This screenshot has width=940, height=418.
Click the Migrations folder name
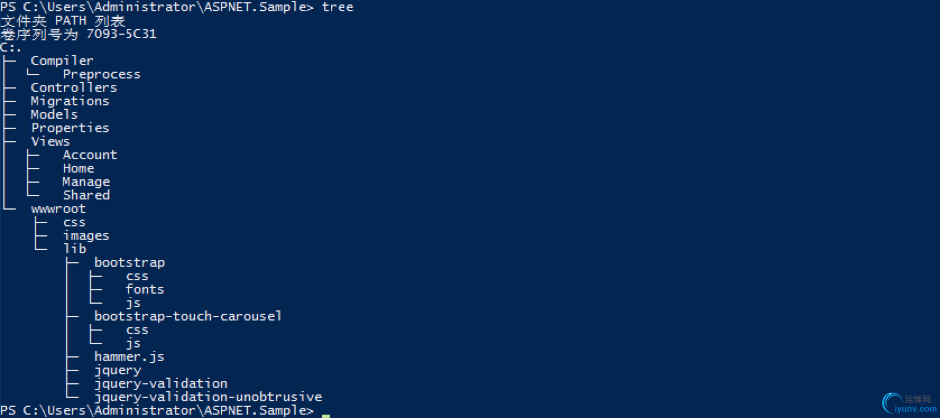pyautogui.click(x=70, y=101)
